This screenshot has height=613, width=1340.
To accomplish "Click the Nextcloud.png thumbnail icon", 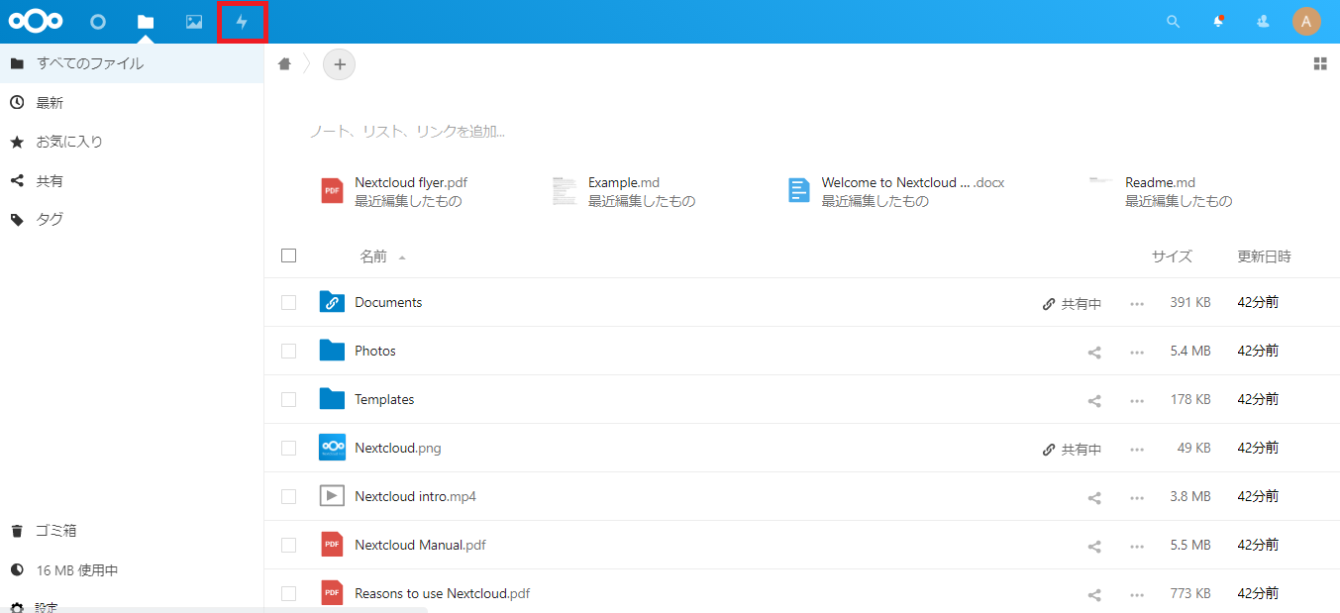I will pos(332,448).
